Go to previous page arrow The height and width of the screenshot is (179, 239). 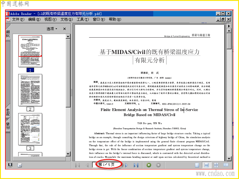87,165
